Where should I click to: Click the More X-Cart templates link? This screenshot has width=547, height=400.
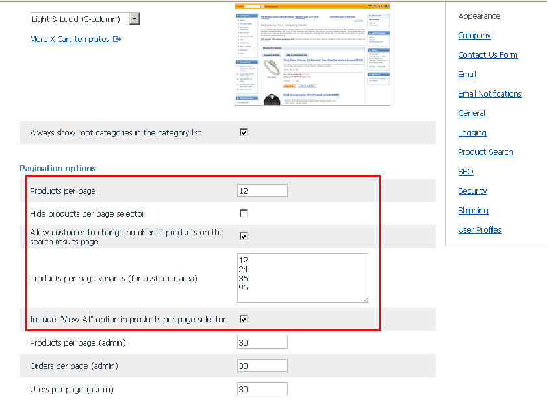[x=70, y=40]
